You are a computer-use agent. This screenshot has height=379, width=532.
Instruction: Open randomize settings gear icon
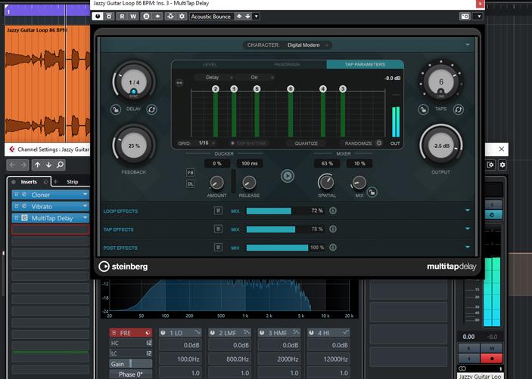tap(379, 143)
